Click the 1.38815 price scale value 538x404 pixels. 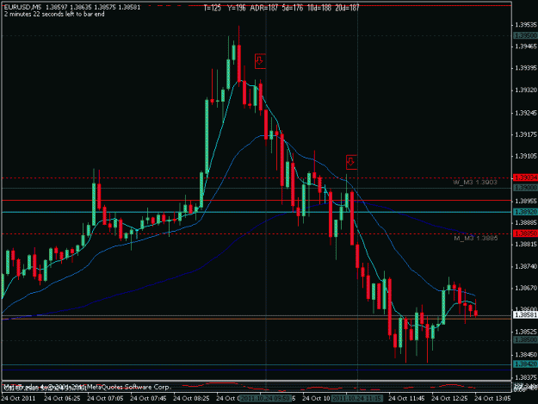tap(526, 245)
